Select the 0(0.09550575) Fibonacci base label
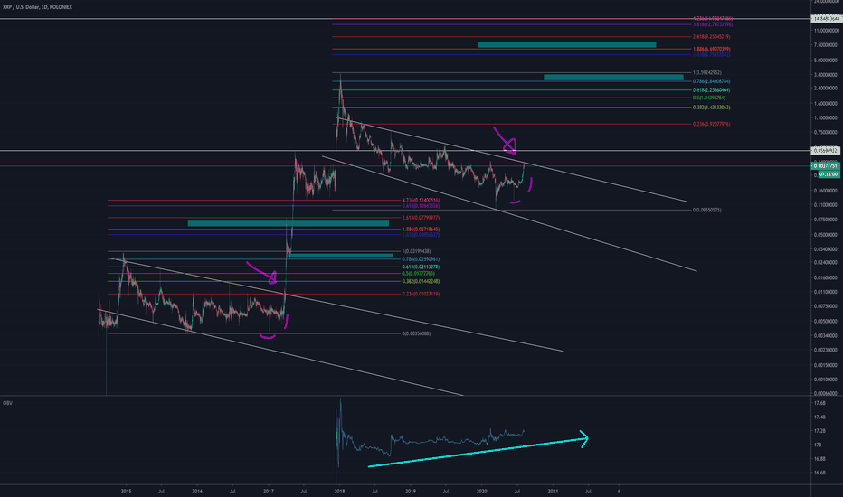The width and height of the screenshot is (843, 497). coord(707,210)
